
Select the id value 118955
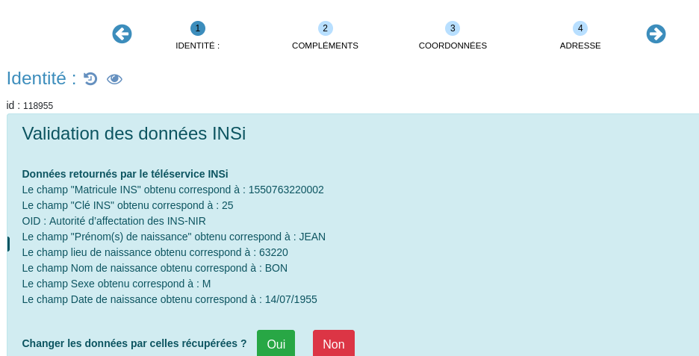38,106
